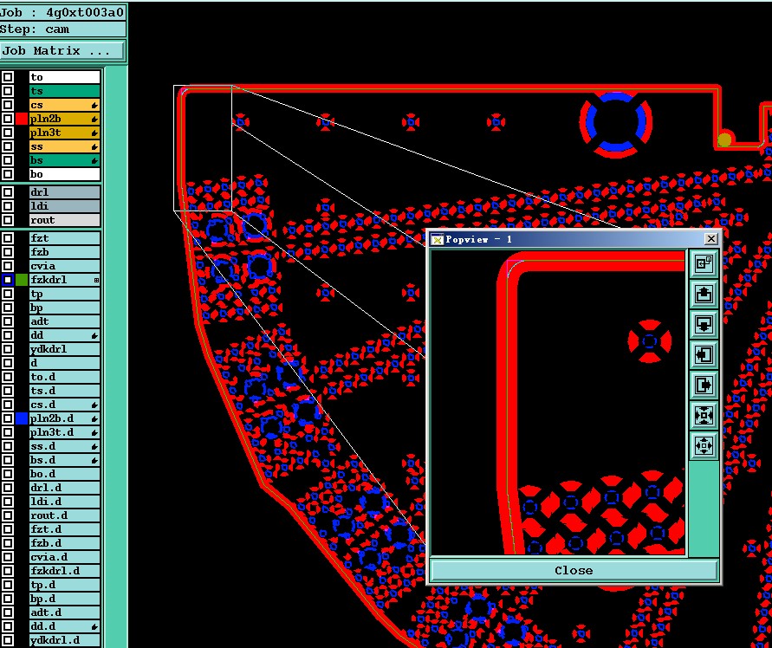
Task: Select the fzb layer name
Action: click(64, 252)
